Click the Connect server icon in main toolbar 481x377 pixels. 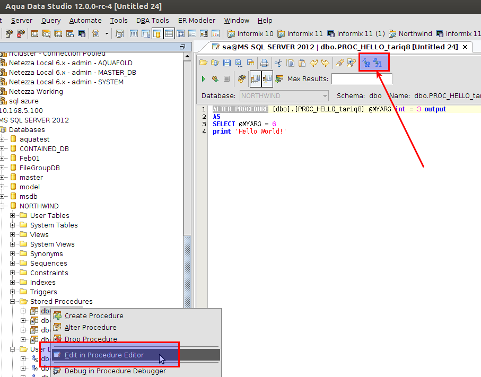pos(9,33)
